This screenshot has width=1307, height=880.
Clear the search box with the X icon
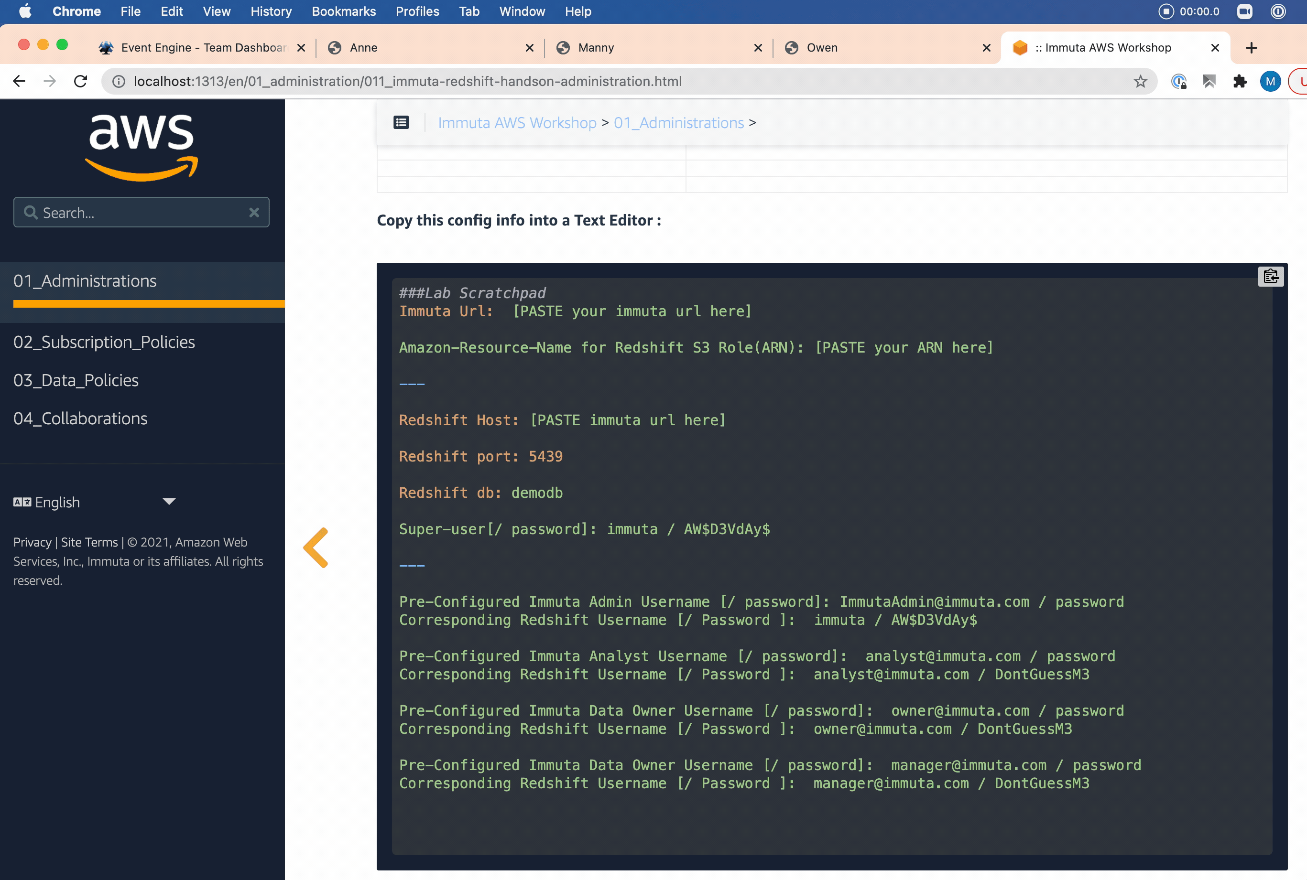pos(254,212)
